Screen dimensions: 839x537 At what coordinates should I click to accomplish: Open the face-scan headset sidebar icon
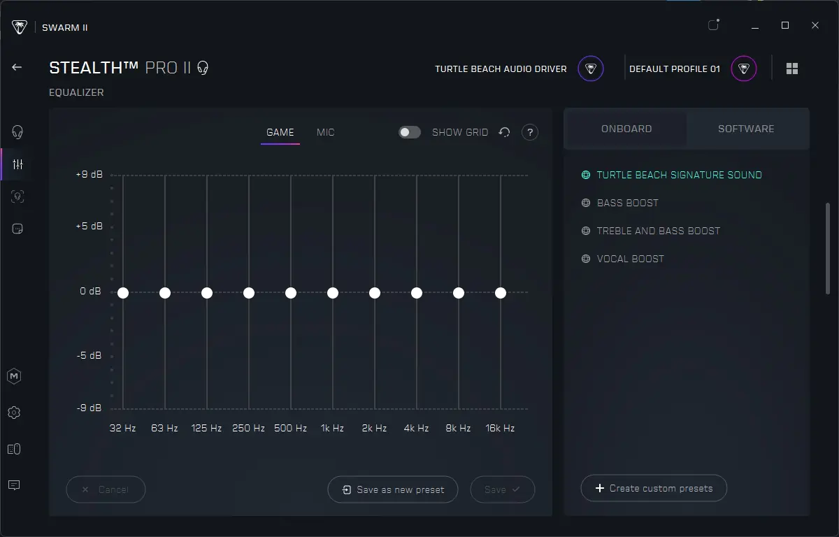[17, 196]
